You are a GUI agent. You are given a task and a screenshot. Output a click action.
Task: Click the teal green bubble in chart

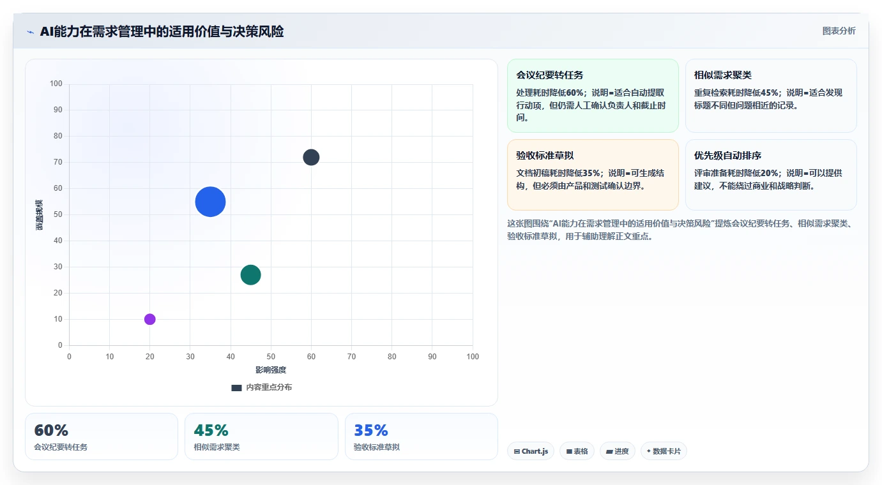(251, 275)
